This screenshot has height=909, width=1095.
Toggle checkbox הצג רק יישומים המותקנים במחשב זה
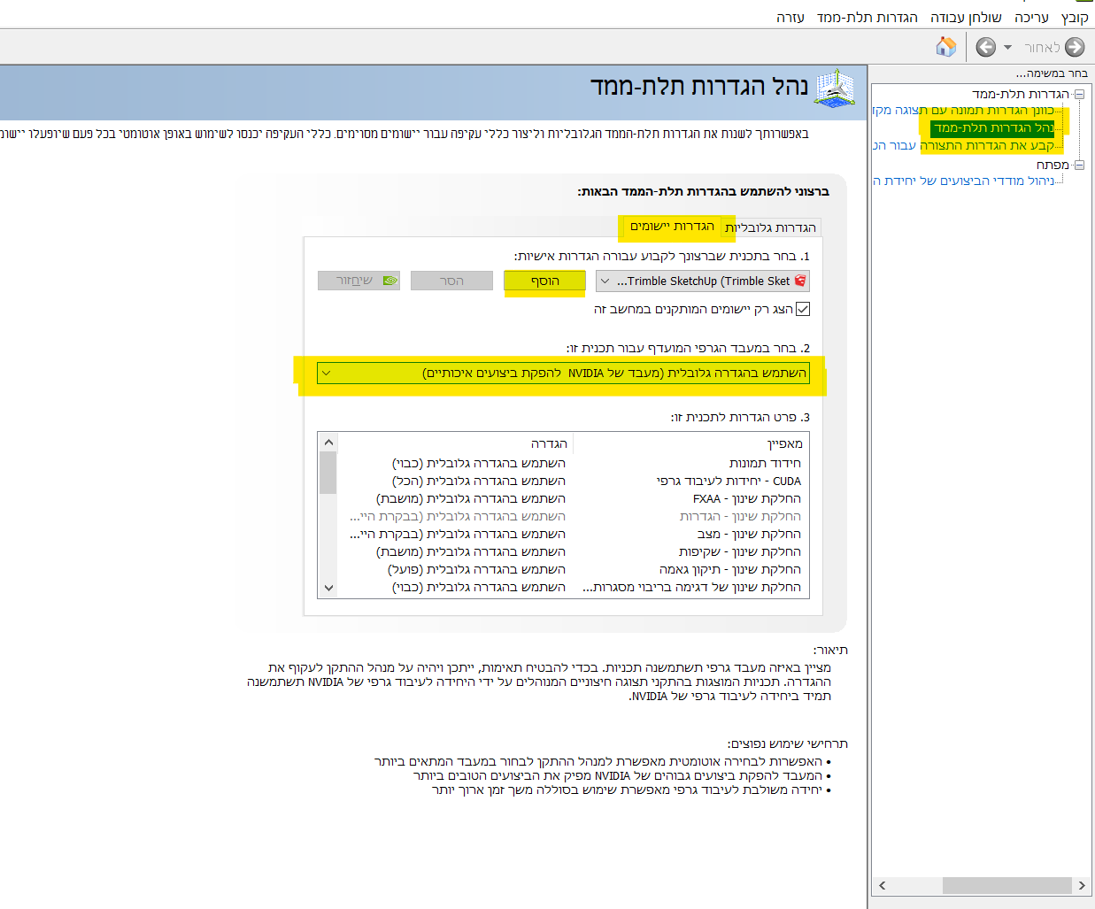[x=803, y=309]
